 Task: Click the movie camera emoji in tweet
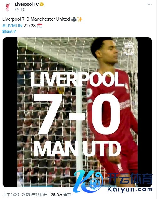coord(74,19)
